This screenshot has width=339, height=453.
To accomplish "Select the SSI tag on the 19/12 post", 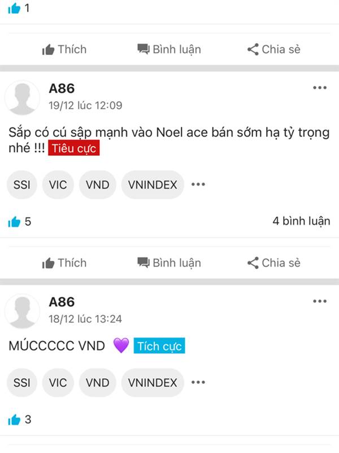I will tap(22, 185).
